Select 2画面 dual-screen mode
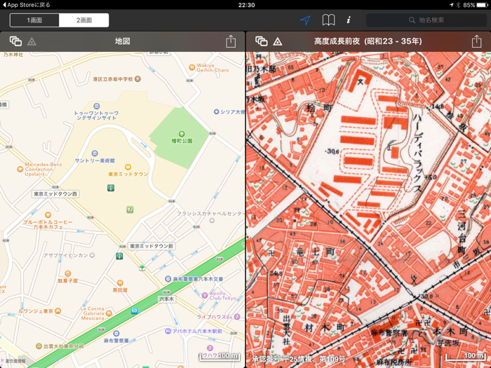 (x=83, y=20)
